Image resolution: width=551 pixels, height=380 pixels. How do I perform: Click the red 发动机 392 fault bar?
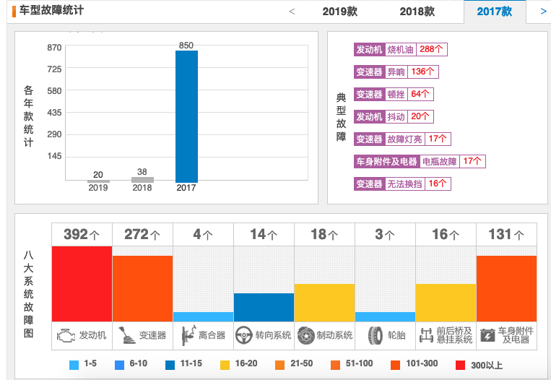point(82,284)
